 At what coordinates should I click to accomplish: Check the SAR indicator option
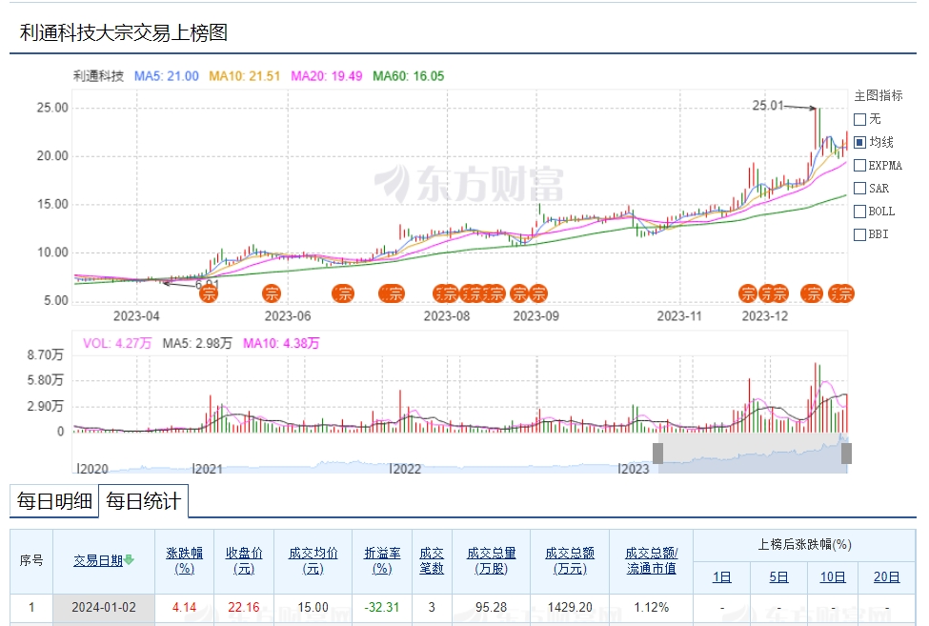(x=859, y=189)
